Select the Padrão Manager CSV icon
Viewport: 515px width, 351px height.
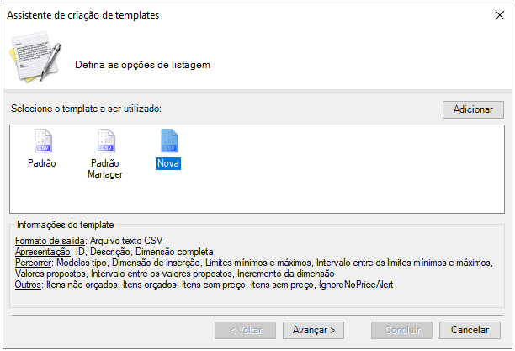(x=105, y=141)
